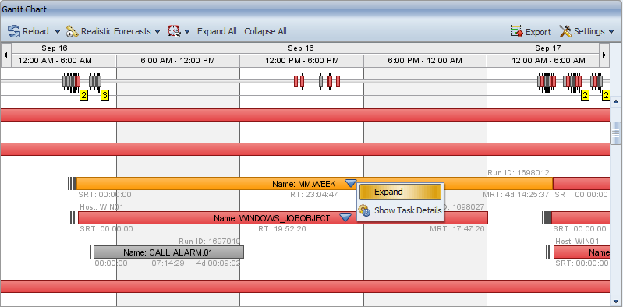This screenshot has height=307, width=623.
Task: Click the 4d 00:09:02 value
Action: pyautogui.click(x=218, y=263)
